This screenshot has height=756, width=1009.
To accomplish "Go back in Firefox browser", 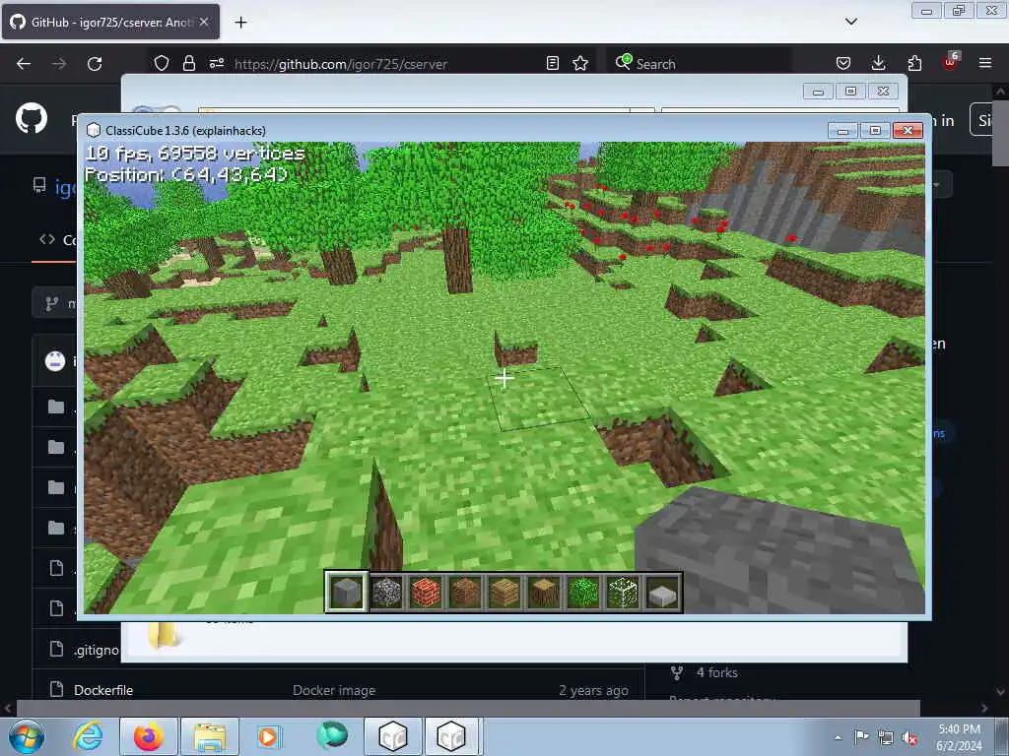I will 24,64.
